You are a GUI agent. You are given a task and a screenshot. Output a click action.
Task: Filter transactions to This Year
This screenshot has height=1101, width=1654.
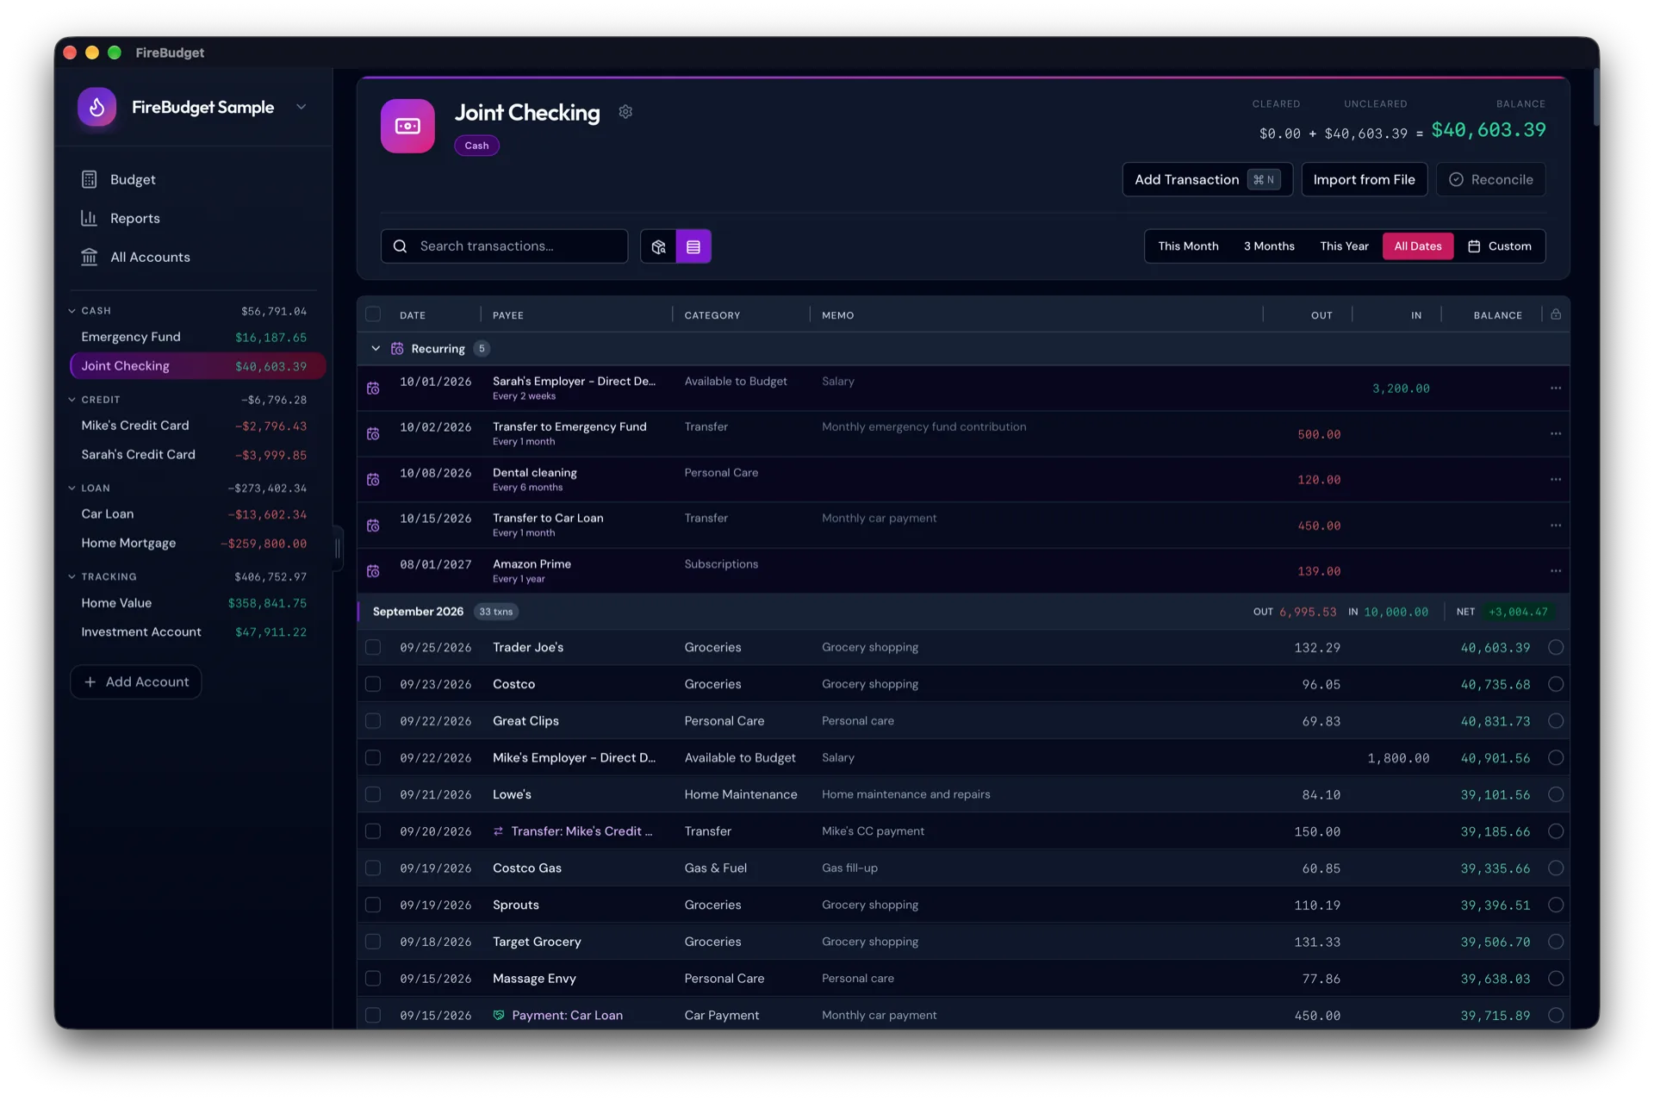[x=1344, y=246]
